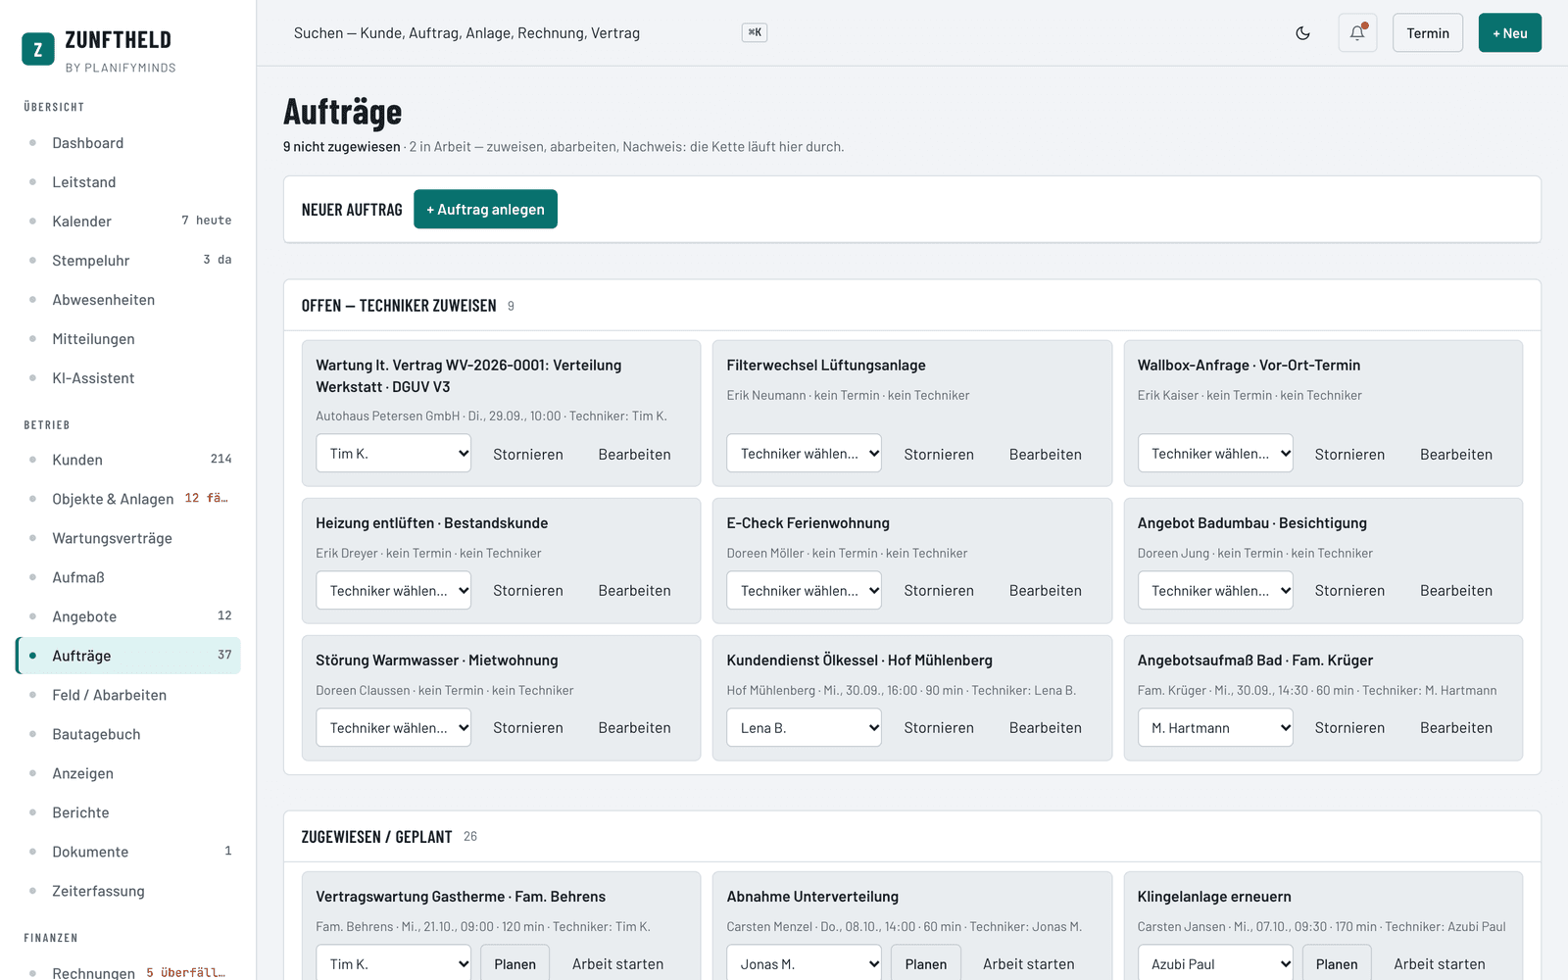Open notifications bell icon
Image resolution: width=1568 pixels, height=980 pixels.
point(1357,33)
